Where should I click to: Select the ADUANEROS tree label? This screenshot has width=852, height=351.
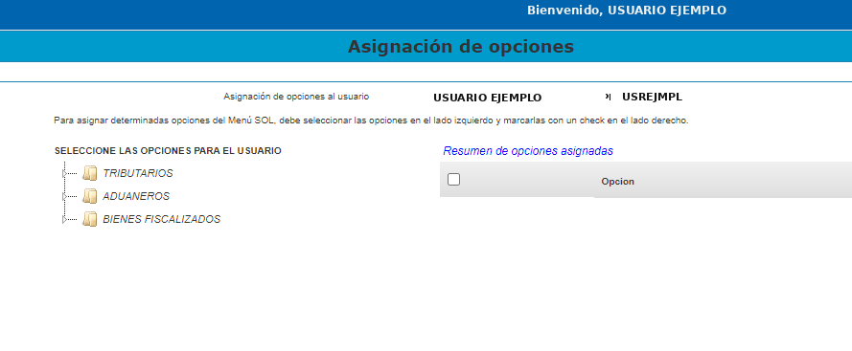click(136, 196)
